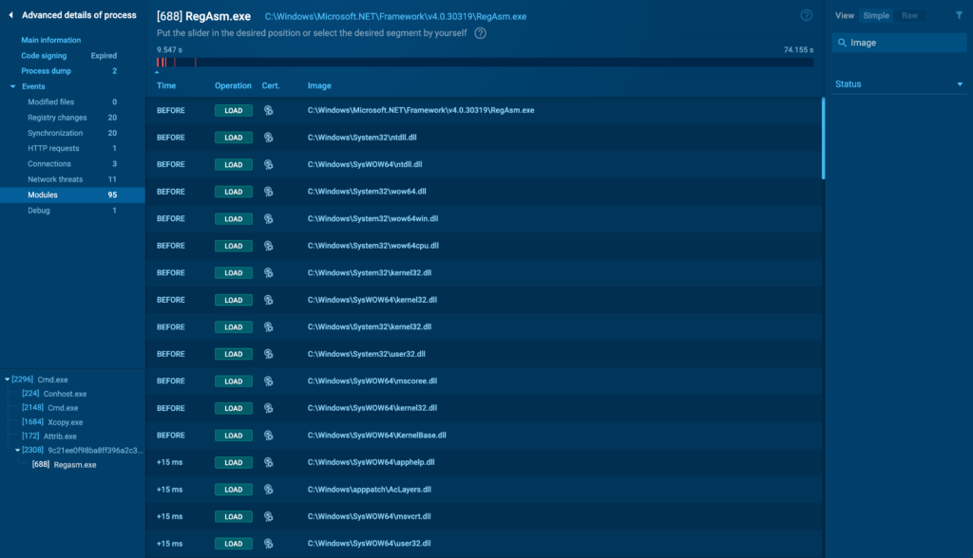This screenshot has height=558, width=973.
Task: Select [688] Regasm.exe in process tree
Action: click(65, 465)
